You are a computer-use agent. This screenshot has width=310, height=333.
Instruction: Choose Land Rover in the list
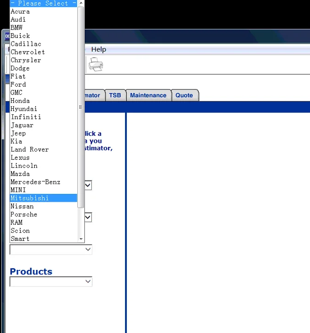point(43,149)
